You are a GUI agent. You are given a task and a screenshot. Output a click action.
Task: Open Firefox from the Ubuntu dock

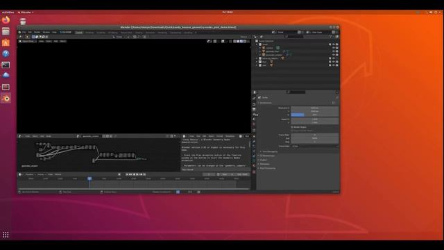[x=6, y=20]
